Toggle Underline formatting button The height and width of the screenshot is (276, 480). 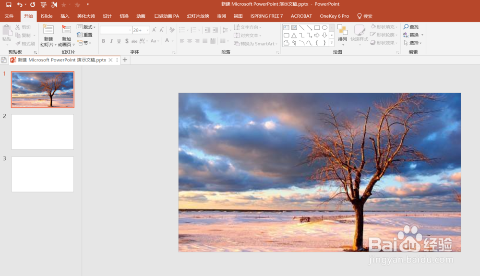click(x=119, y=41)
